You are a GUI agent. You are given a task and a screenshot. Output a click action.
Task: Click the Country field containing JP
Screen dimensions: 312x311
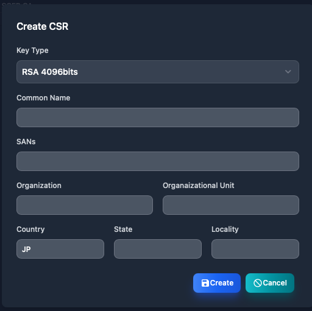tap(60, 249)
